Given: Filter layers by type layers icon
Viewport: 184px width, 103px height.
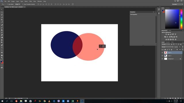Looking at the screenshot, I should pos(176,44).
